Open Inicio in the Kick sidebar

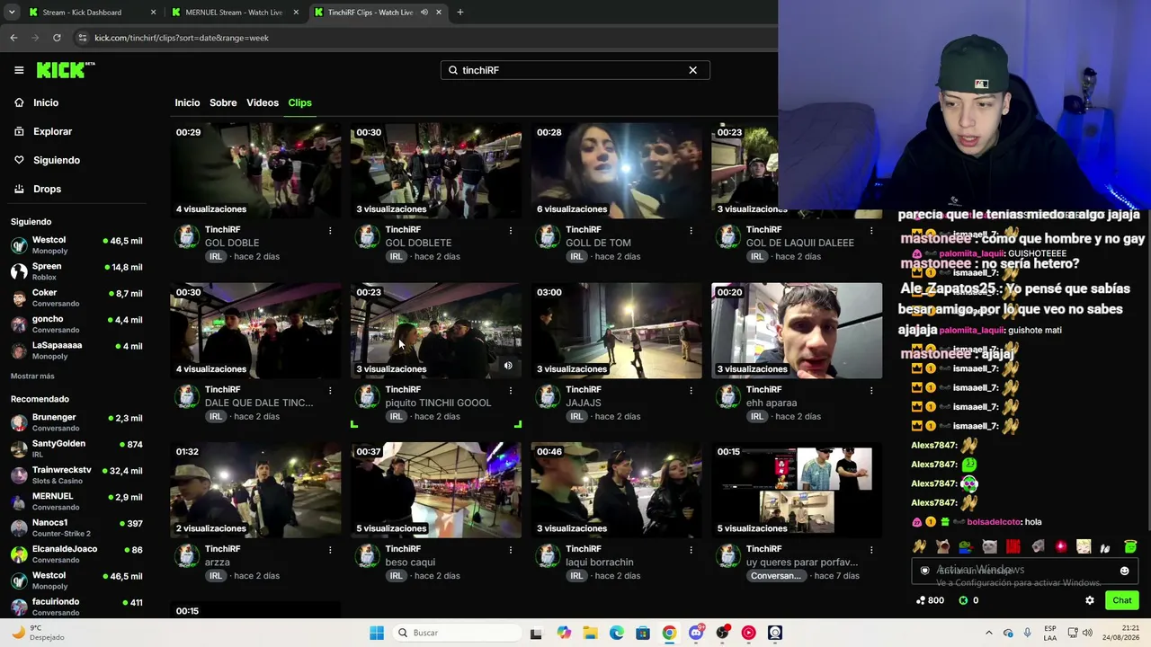point(46,102)
